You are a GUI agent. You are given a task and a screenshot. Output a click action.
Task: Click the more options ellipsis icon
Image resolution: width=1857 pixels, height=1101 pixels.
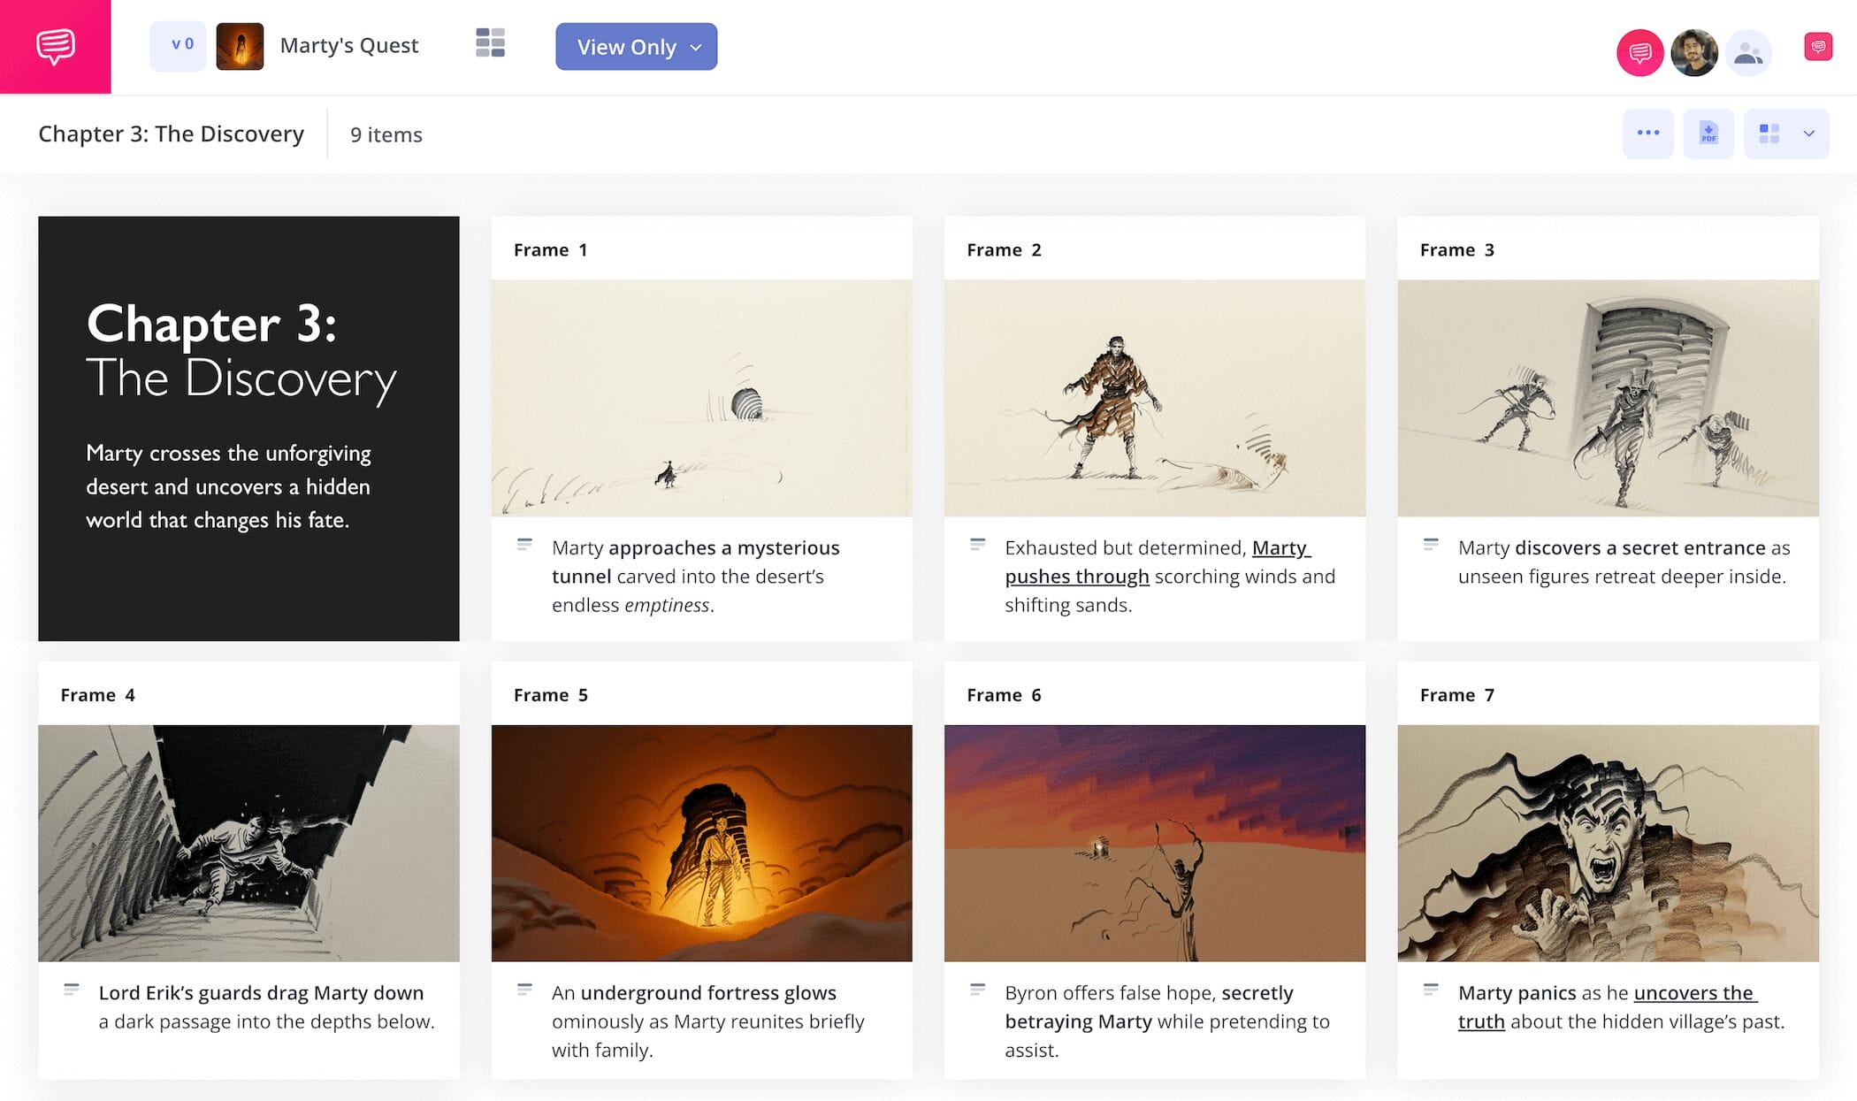click(x=1647, y=133)
